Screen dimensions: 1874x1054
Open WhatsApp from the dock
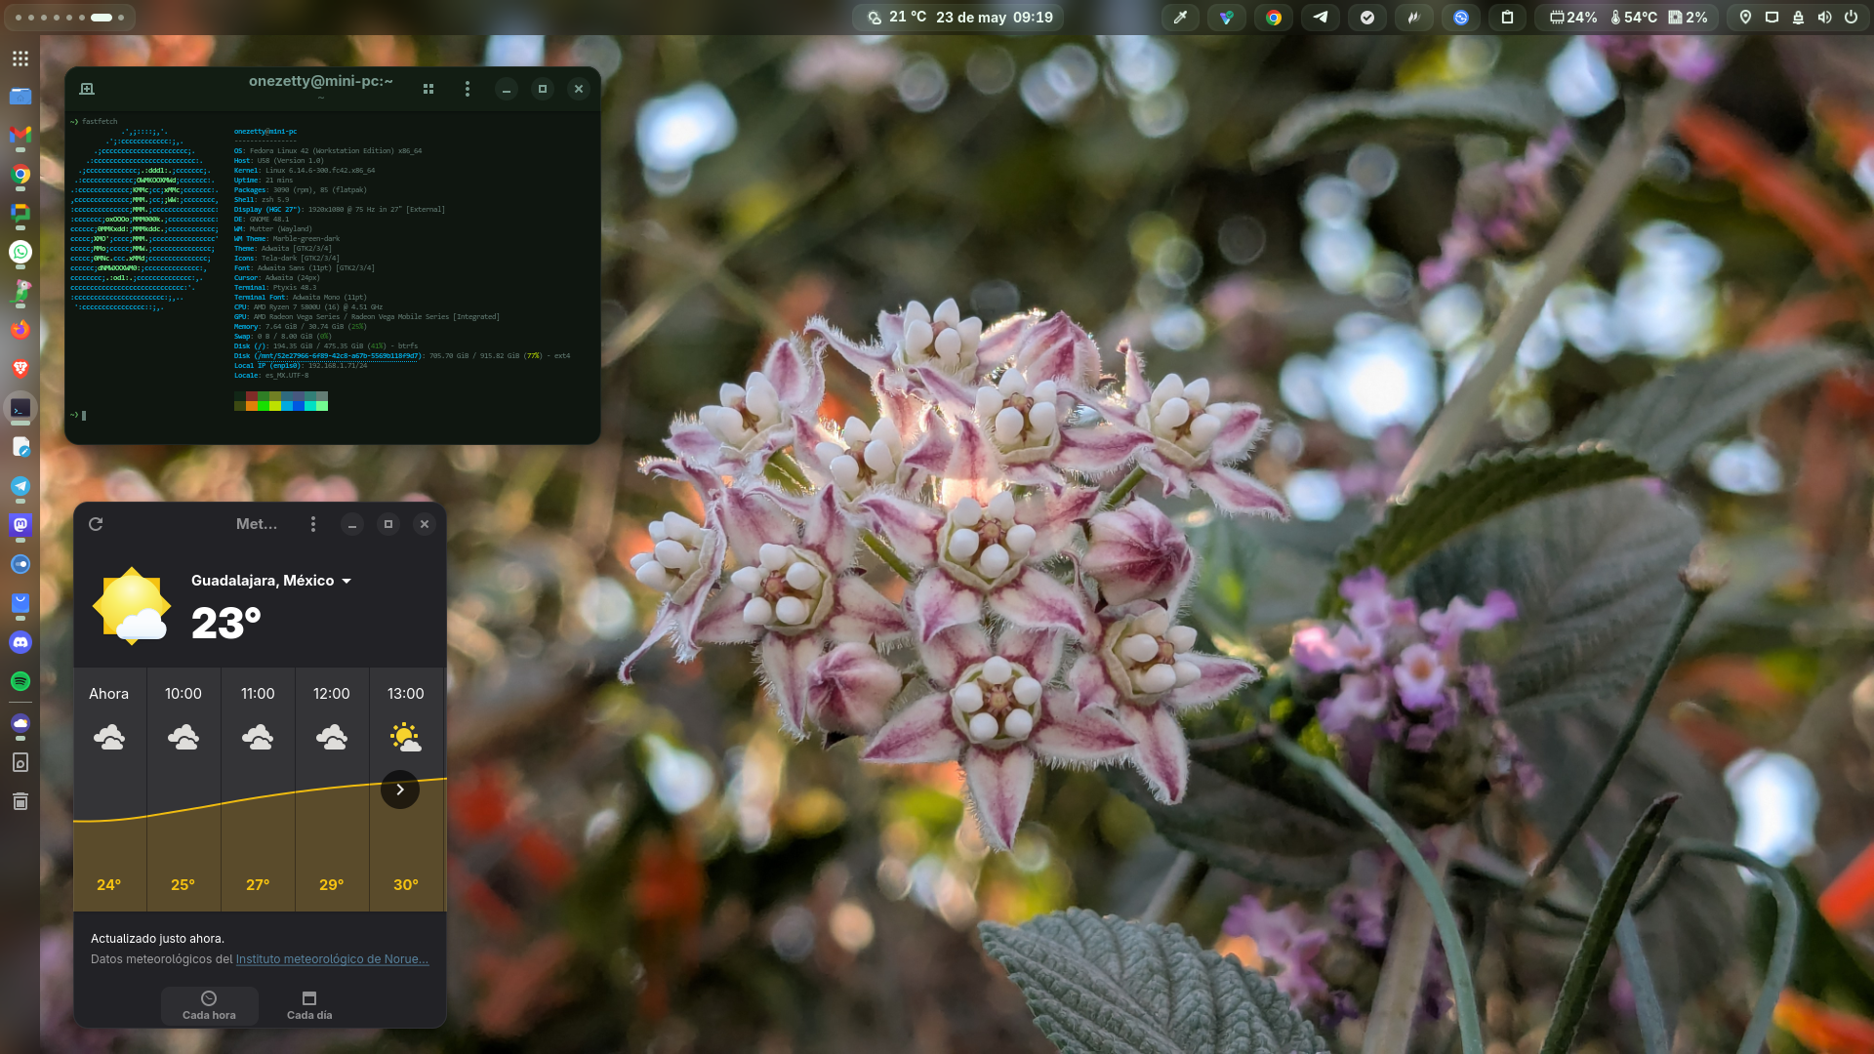20,252
